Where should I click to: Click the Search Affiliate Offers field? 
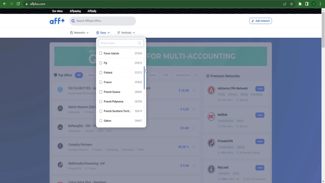point(103,21)
